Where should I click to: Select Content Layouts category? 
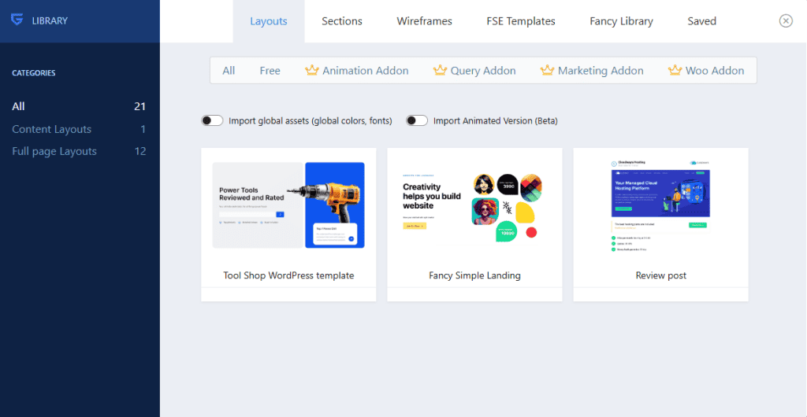point(79,129)
